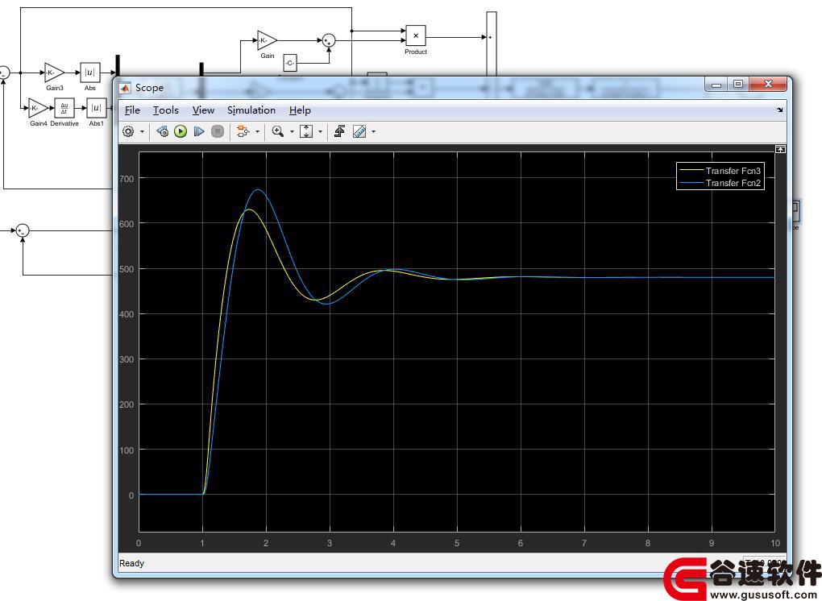Select the Gain block in Simulink model

[x=267, y=40]
